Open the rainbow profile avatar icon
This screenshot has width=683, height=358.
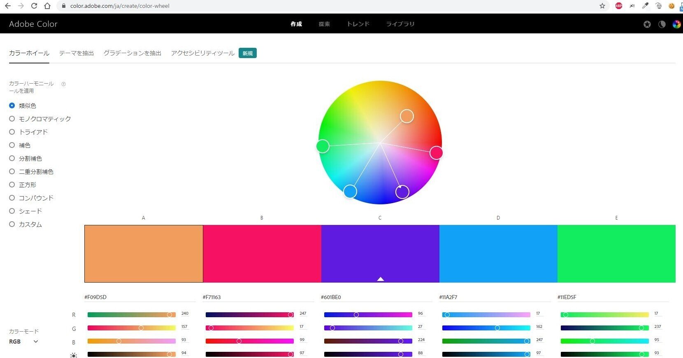pos(676,24)
